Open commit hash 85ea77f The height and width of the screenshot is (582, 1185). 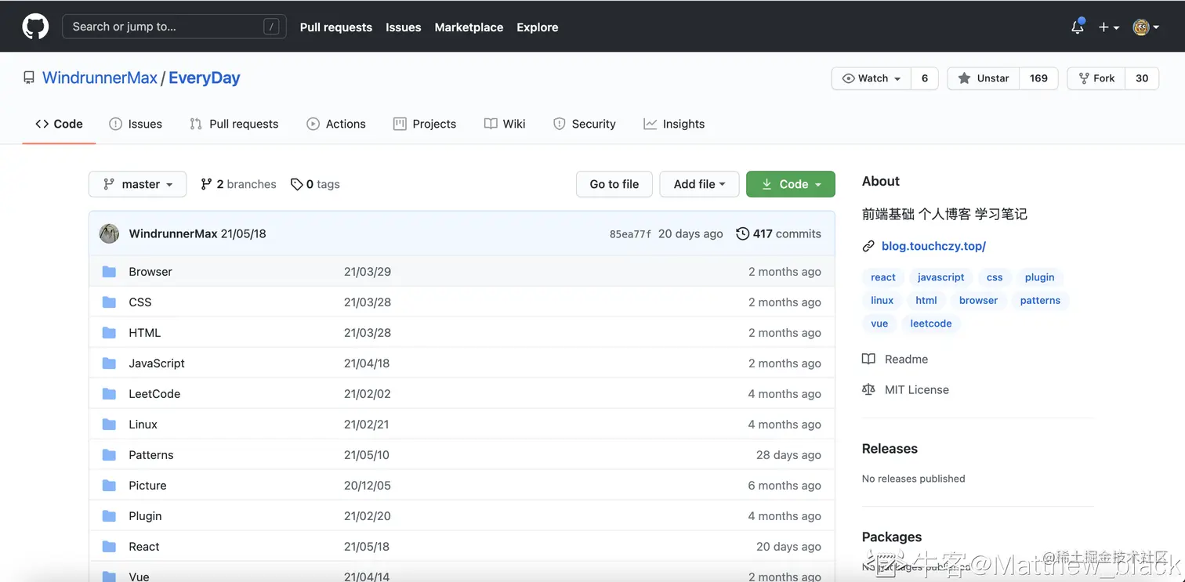pos(630,234)
